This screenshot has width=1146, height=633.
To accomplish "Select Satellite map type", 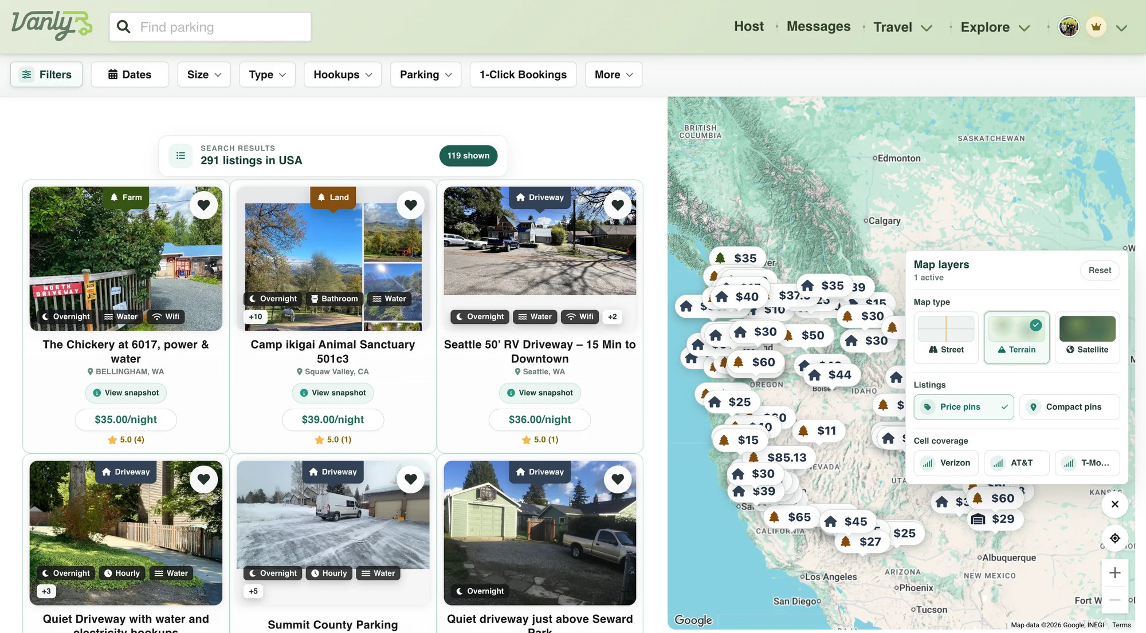I will click(1087, 338).
